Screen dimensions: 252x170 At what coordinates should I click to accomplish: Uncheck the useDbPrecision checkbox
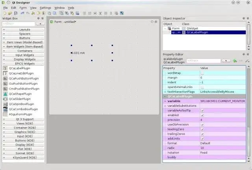[x=202, y=125]
